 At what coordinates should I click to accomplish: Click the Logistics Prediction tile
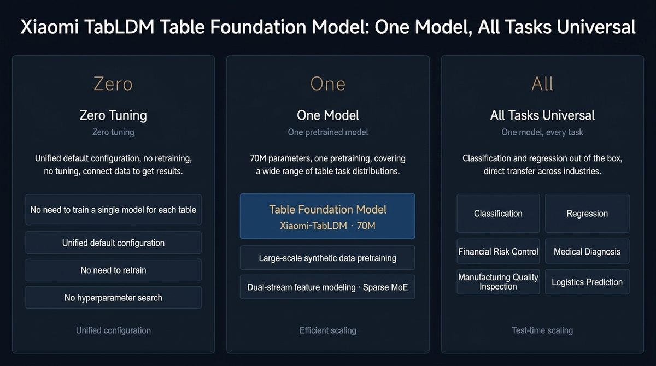point(587,282)
